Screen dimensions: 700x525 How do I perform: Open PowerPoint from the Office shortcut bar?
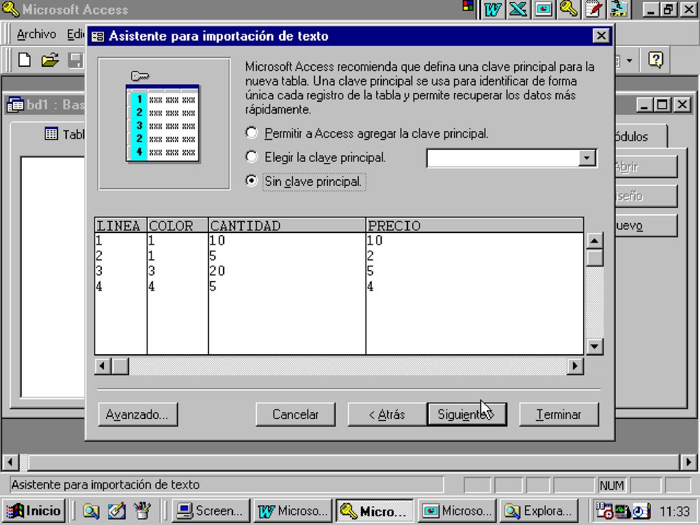coord(543,10)
